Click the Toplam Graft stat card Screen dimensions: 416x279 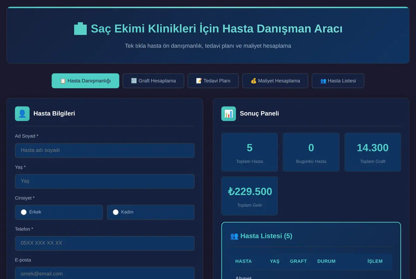coord(373,152)
